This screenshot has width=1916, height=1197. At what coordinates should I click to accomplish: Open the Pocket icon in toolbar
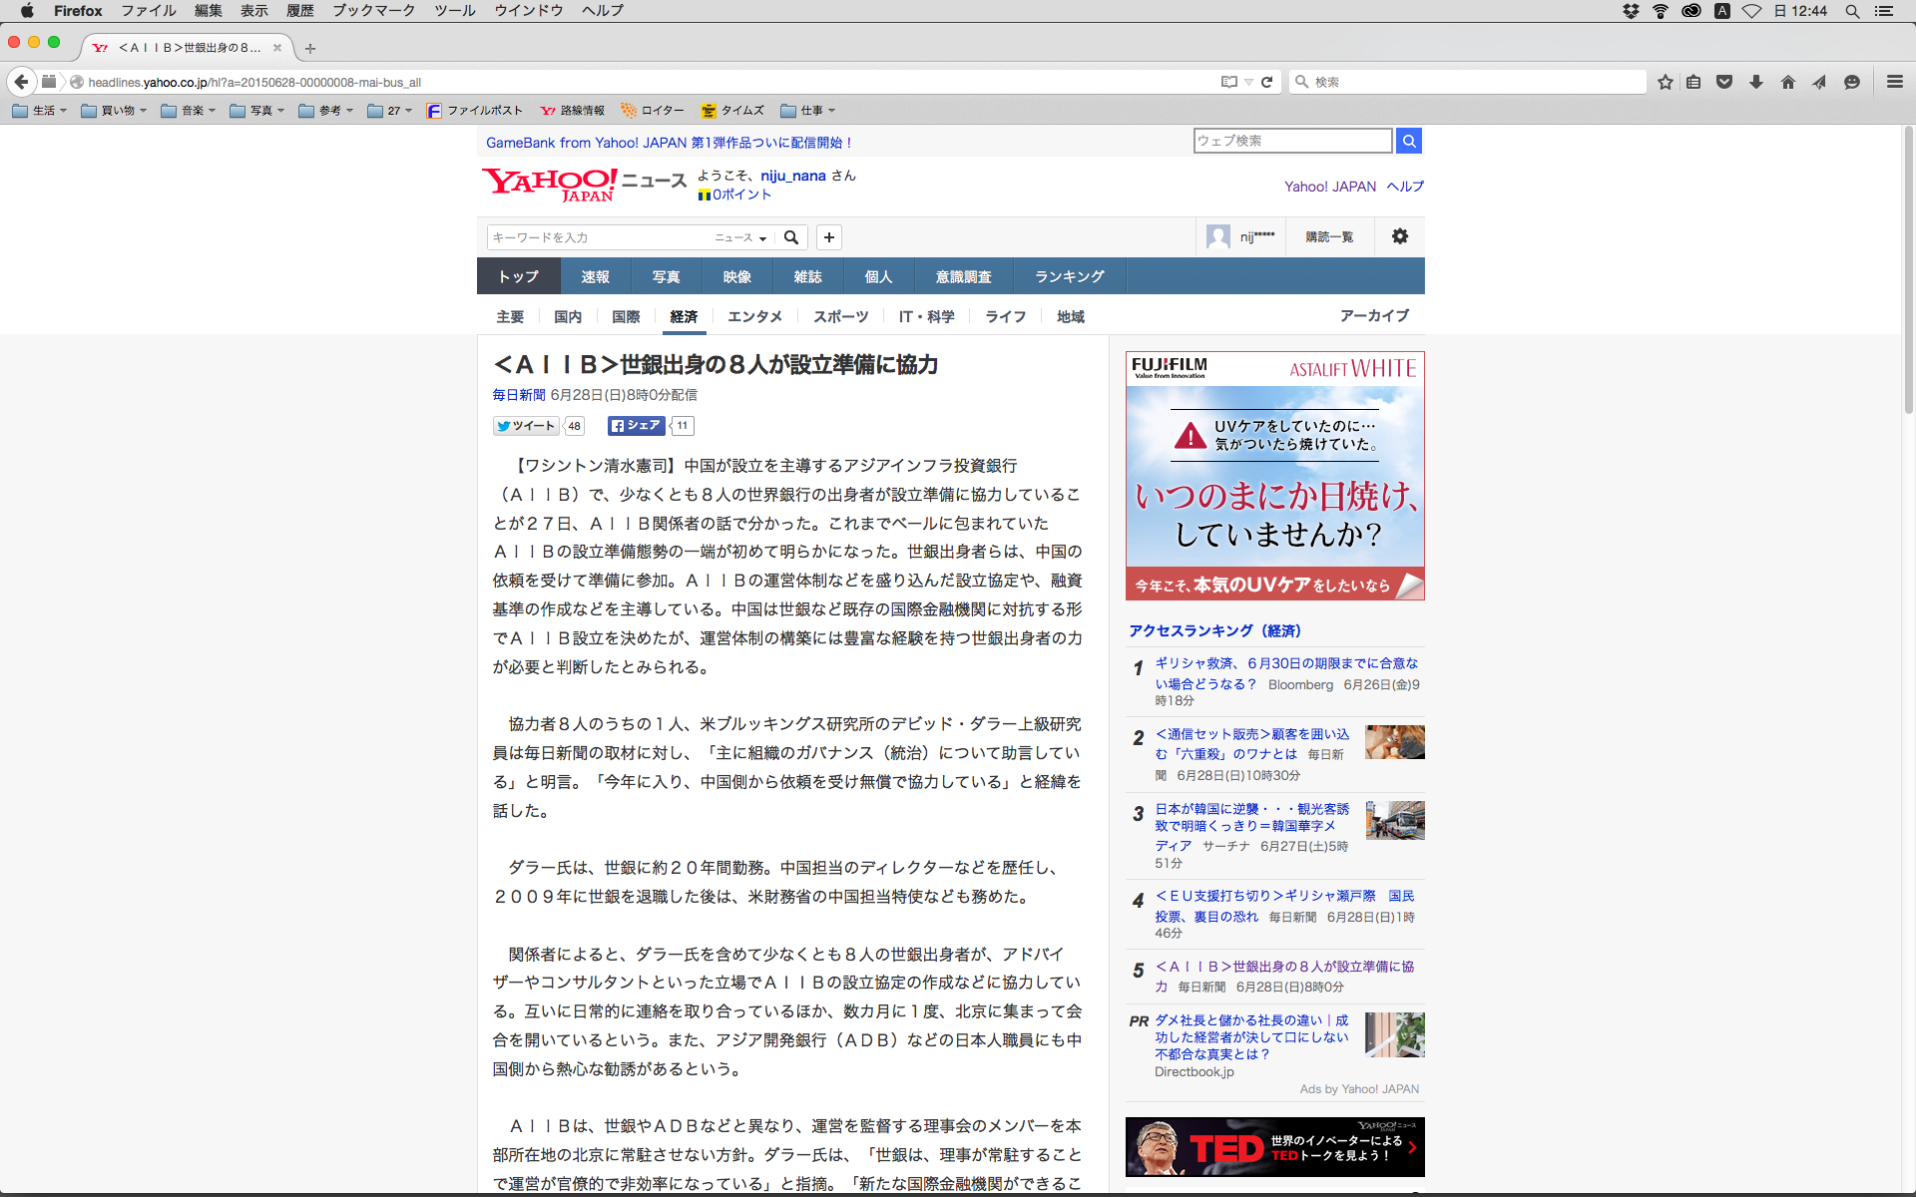(1723, 82)
